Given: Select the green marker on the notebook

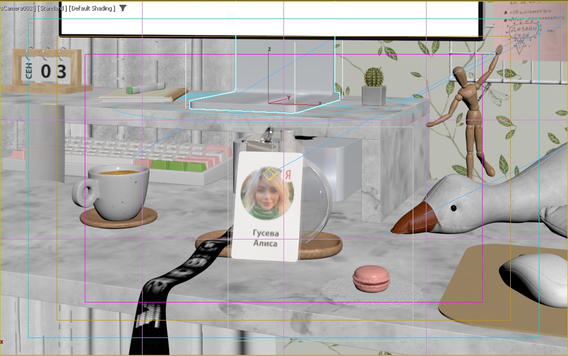Looking at the screenshot, I should (x=144, y=88).
